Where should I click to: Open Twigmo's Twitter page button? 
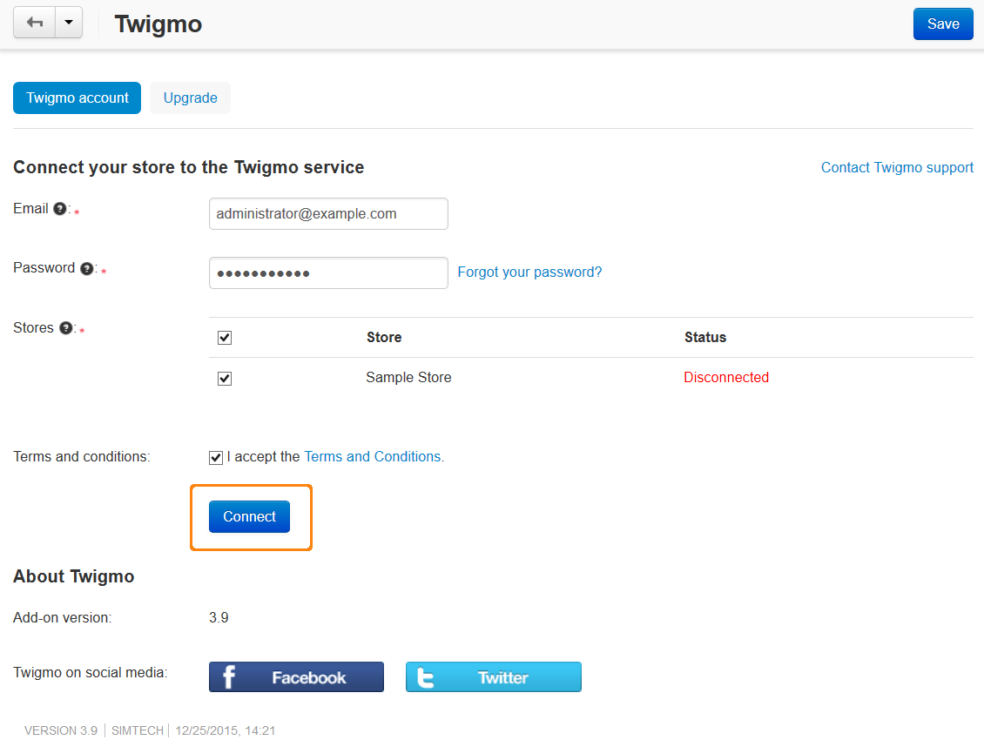[493, 676]
